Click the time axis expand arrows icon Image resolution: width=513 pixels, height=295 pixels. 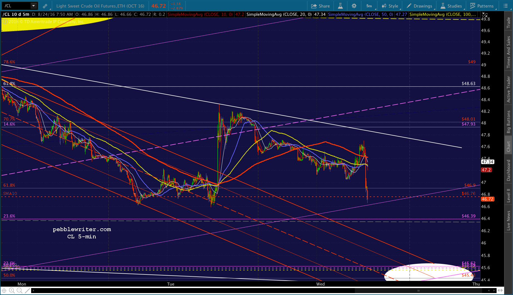click(x=500, y=291)
